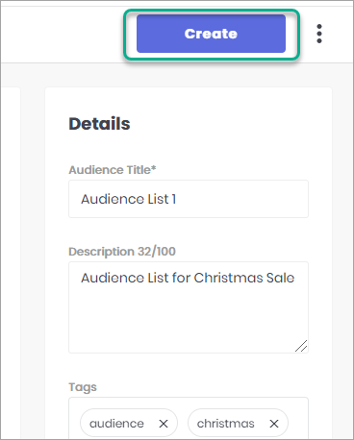354x440 pixels.
Task: Click the Tags field label
Action: pos(83,387)
